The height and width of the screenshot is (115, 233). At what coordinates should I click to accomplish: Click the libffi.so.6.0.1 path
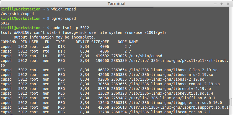[x=172, y=98]
